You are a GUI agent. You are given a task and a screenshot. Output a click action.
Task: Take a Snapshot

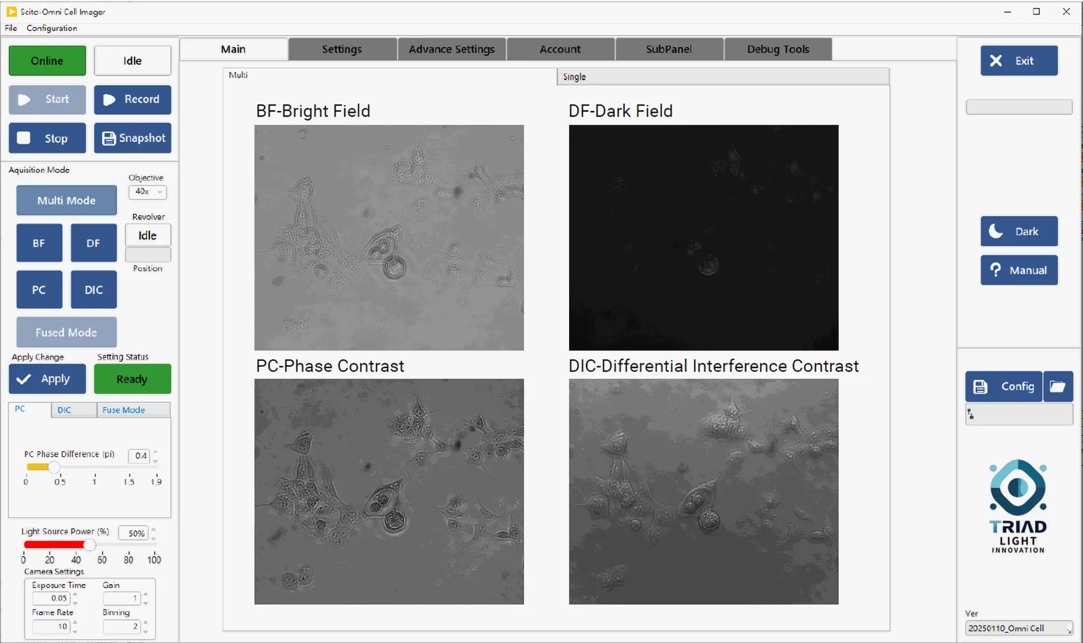point(133,138)
